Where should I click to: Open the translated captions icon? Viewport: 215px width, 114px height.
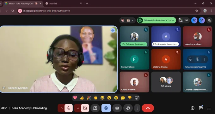tap(194, 20)
